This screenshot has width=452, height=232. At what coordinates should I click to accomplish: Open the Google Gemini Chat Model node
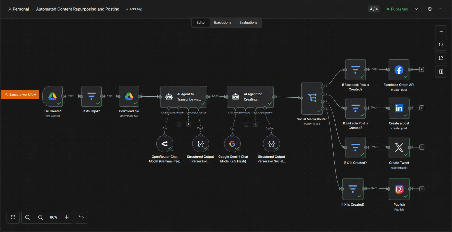(232, 144)
